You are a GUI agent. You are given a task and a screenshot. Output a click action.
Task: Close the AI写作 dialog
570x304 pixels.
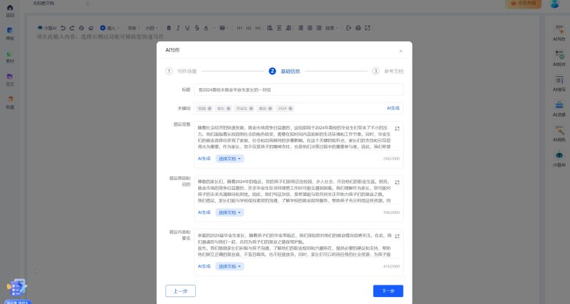coord(401,52)
